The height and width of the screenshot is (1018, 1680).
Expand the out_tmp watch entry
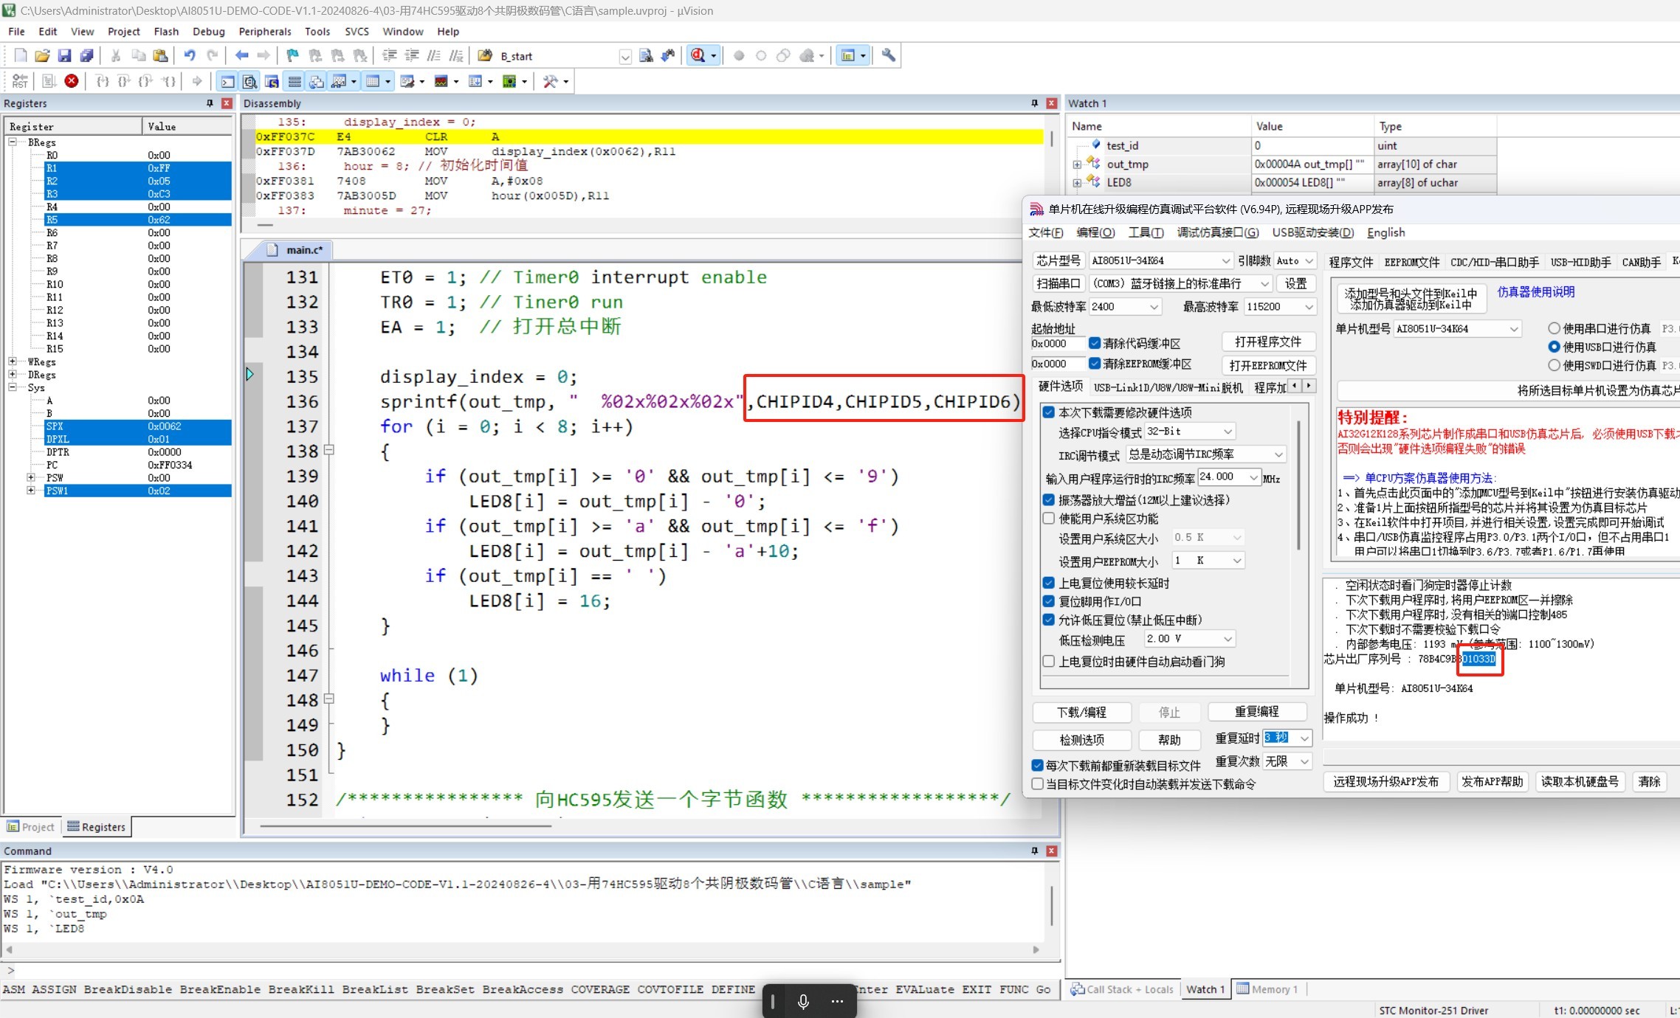1077,165
